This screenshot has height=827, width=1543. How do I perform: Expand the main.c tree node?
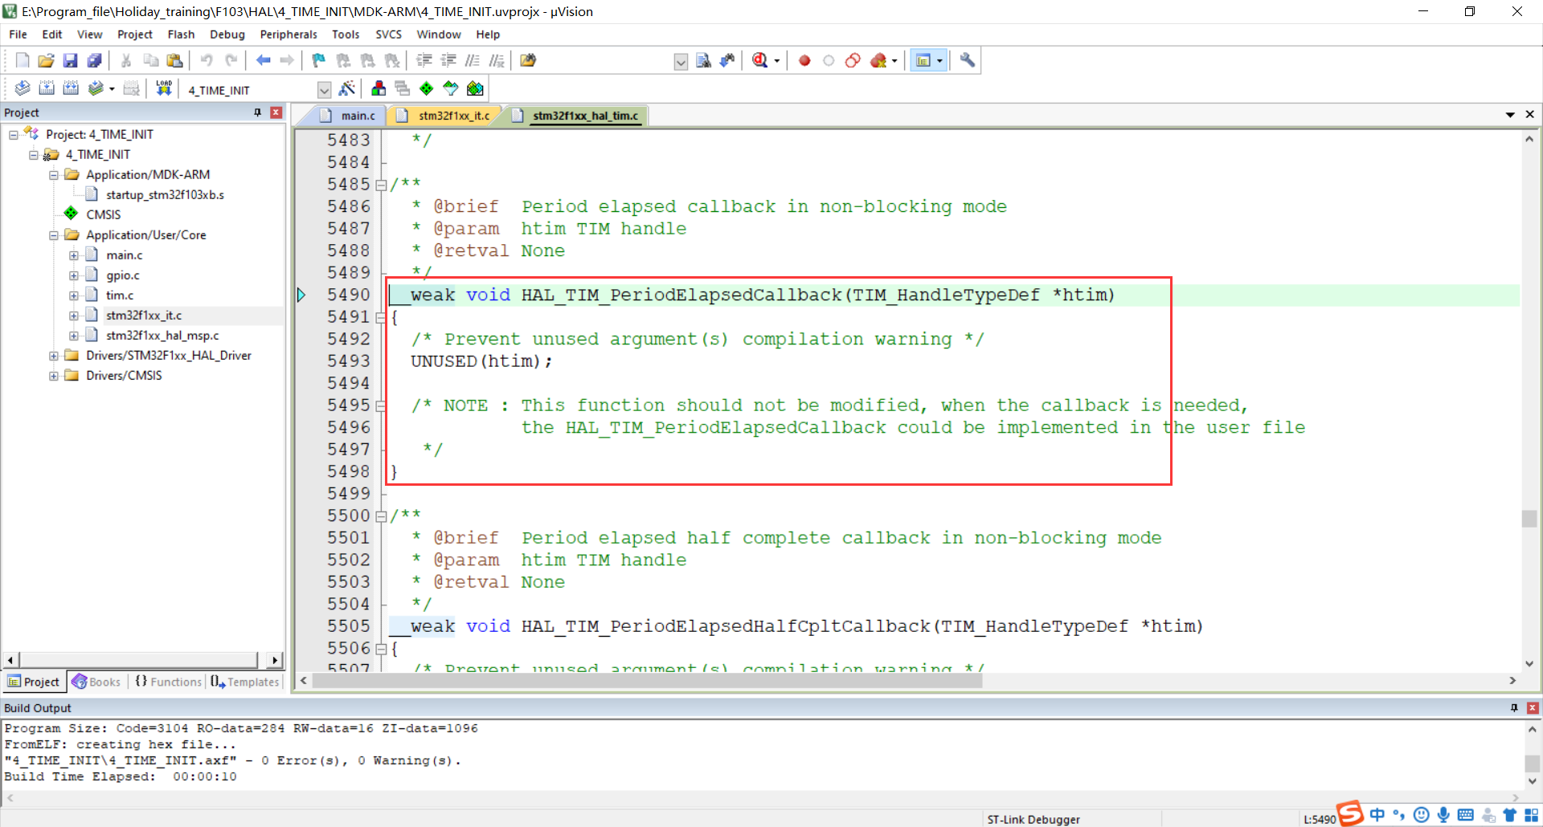click(x=74, y=255)
